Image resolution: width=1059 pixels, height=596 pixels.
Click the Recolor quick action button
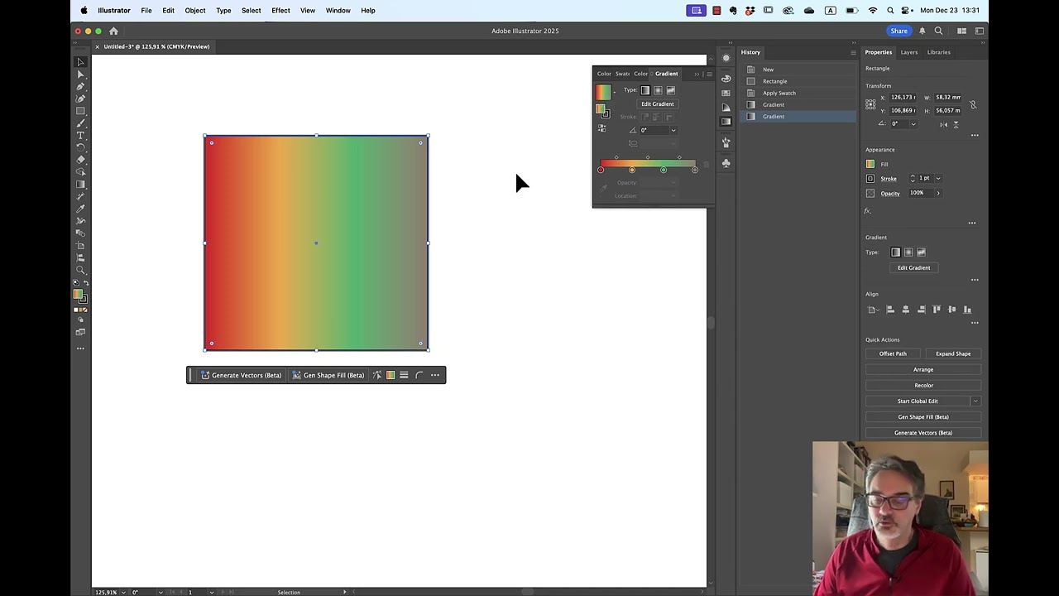923,385
